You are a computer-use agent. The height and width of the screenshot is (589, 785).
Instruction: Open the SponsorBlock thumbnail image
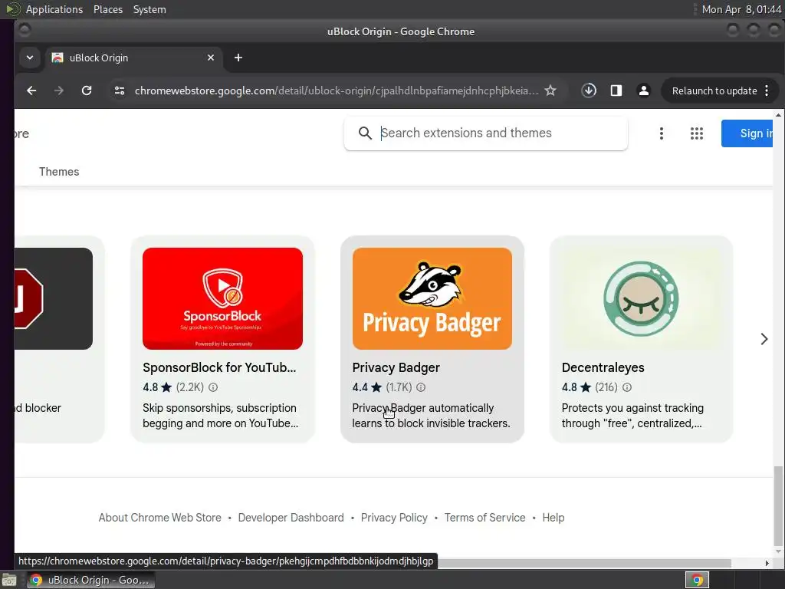[223, 298]
